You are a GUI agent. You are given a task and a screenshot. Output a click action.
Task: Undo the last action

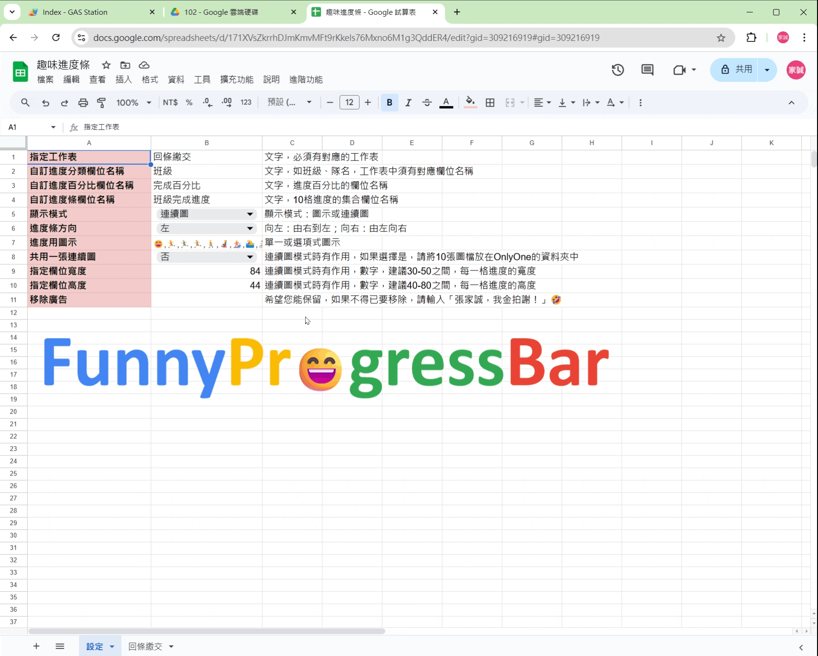pos(45,102)
